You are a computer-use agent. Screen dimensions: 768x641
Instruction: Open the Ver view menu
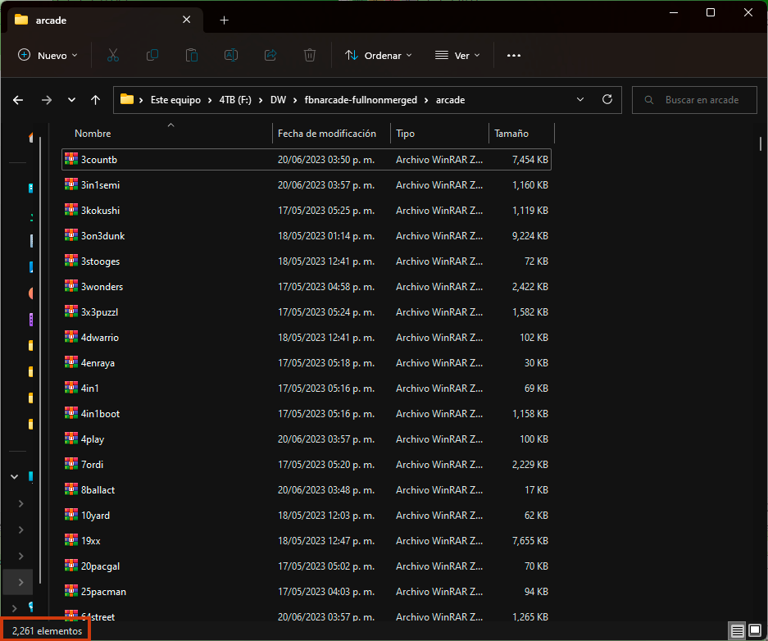[457, 56]
